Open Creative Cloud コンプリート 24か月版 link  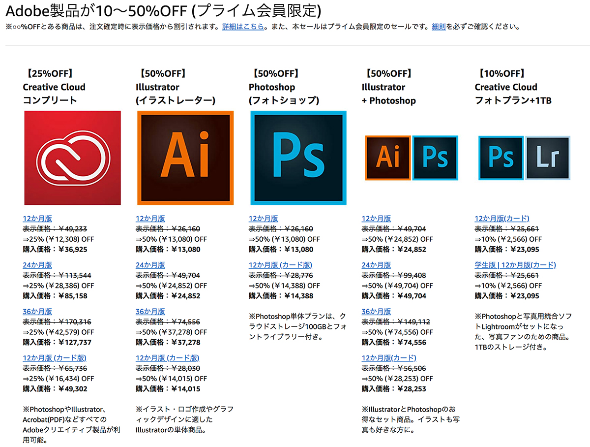(37, 265)
